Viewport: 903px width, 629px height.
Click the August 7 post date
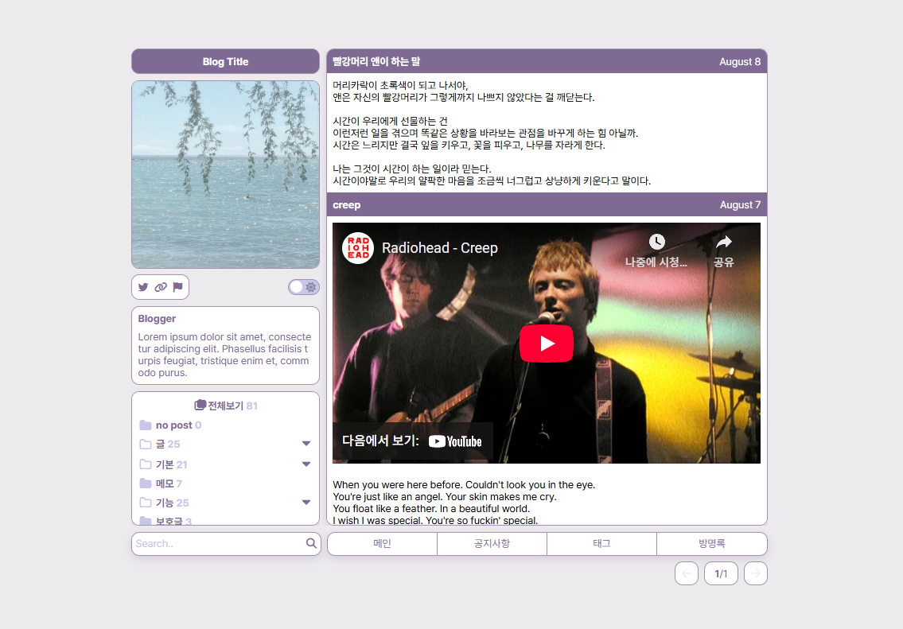tap(740, 205)
